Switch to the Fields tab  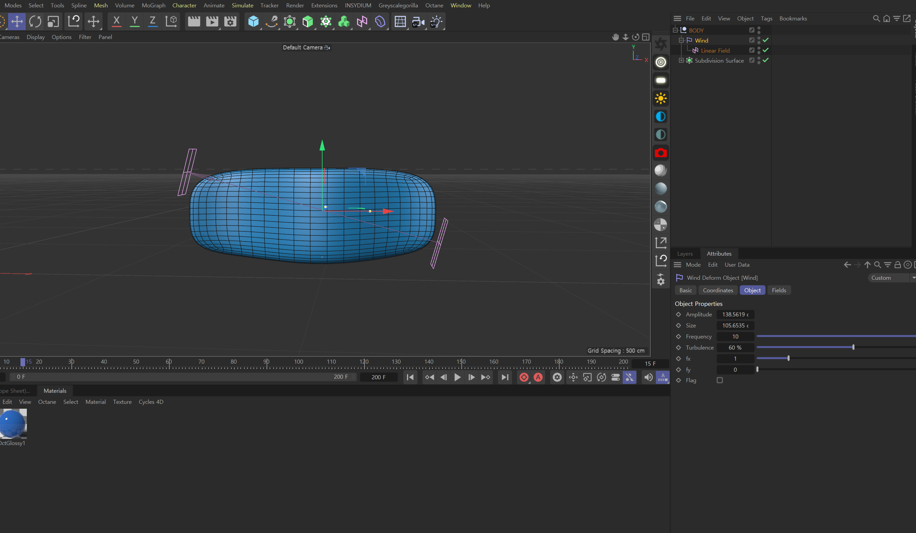point(779,290)
